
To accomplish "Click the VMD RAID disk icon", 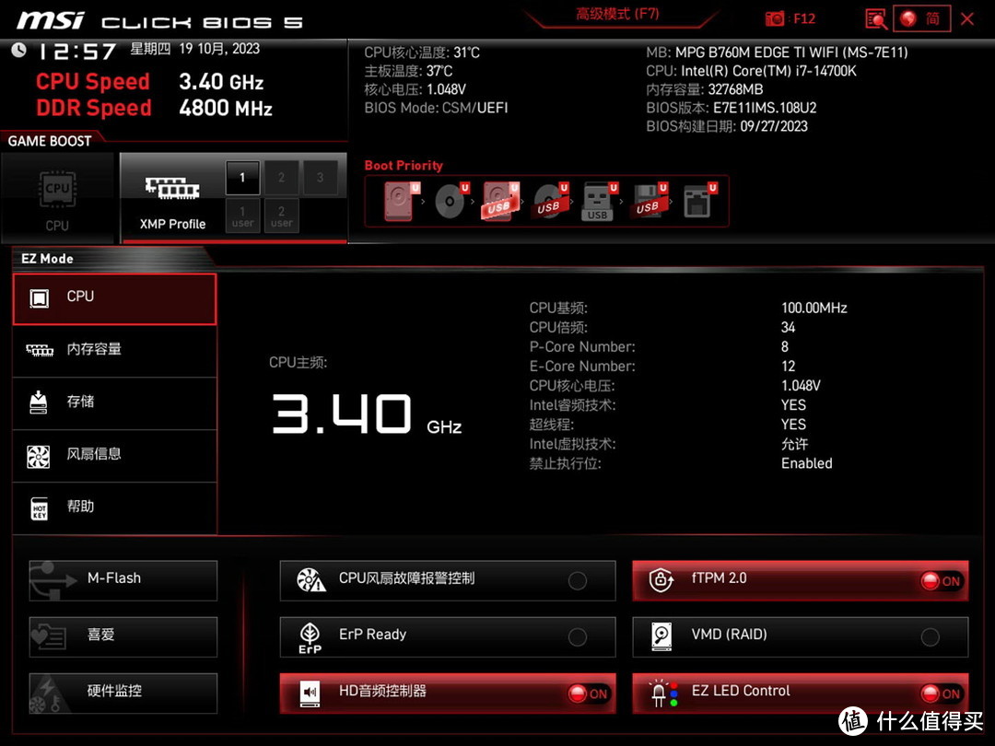I will tap(661, 637).
